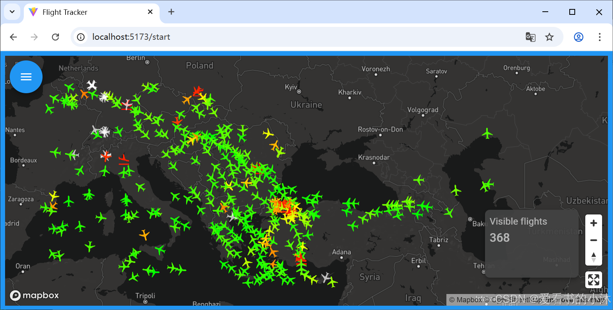The width and height of the screenshot is (613, 310).
Task: Minimize the browser window
Action: pos(545,12)
